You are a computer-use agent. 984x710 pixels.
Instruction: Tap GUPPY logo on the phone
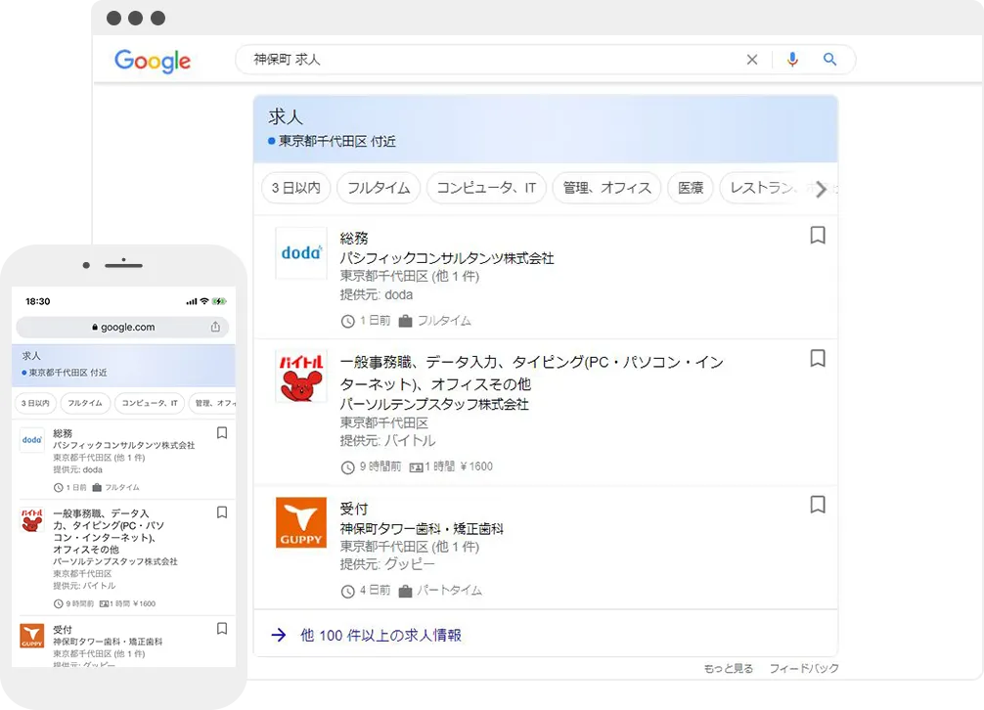pyautogui.click(x=32, y=636)
